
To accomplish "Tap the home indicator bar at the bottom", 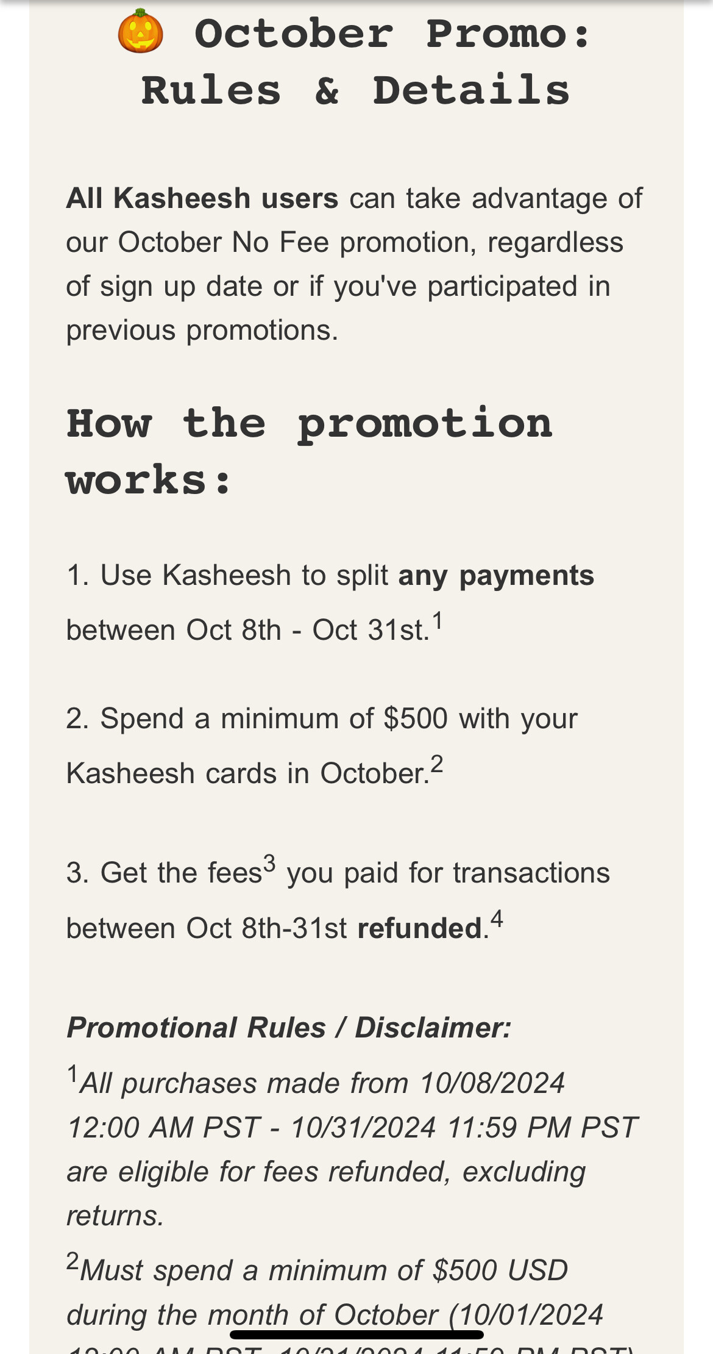I will pyautogui.click(x=357, y=1334).
